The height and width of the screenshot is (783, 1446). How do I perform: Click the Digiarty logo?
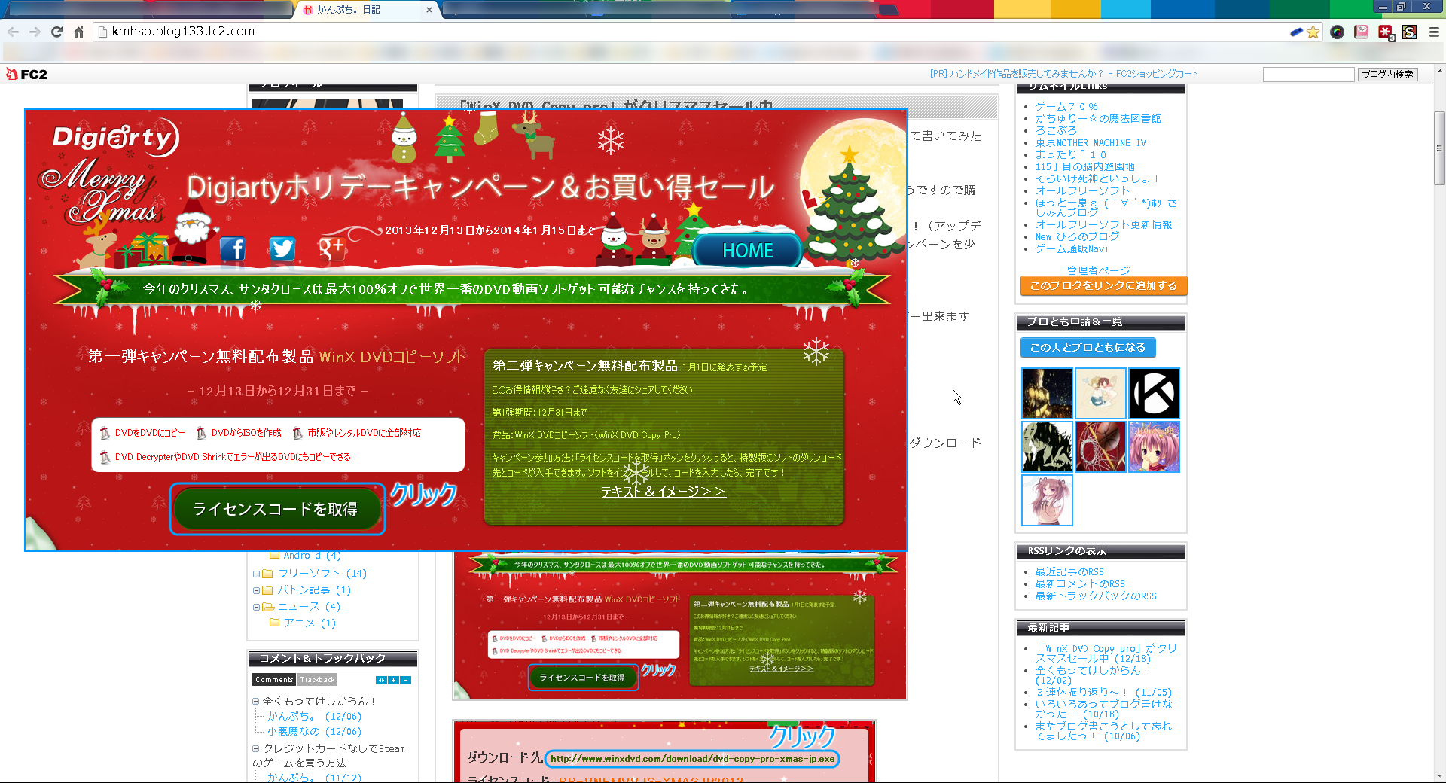tap(115, 138)
